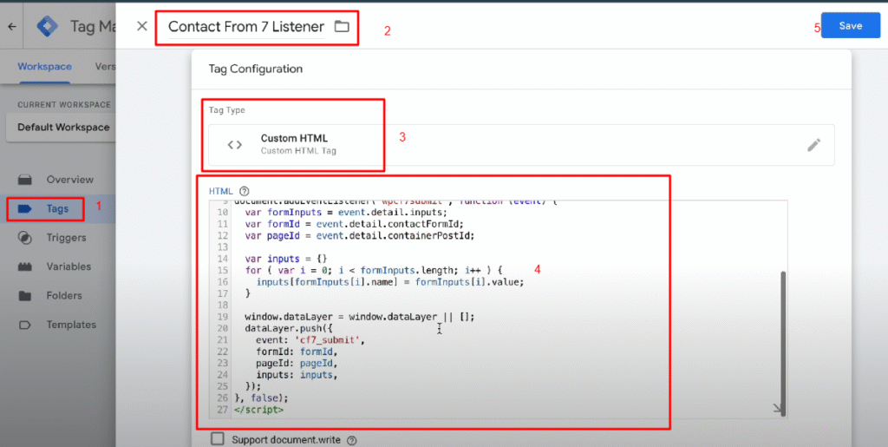Click the line var formId = event.detail.contactFormId
Screen dimensions: 888x447
point(355,224)
